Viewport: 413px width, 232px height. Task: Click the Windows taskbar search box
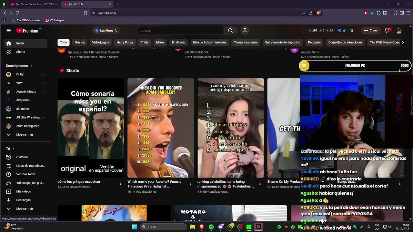[164, 227]
